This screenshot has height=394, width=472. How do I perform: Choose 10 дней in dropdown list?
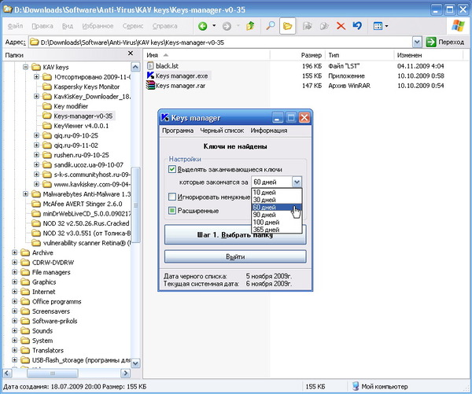(277, 193)
